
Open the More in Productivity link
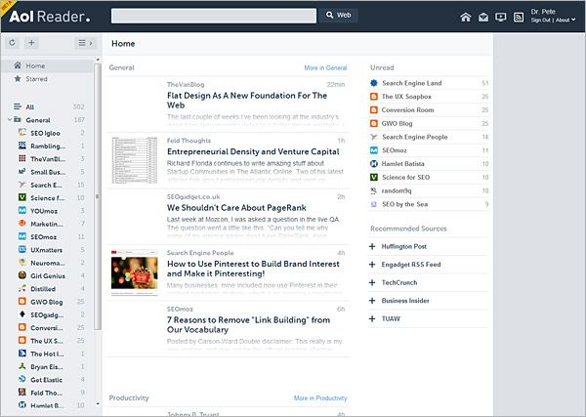pyautogui.click(x=319, y=398)
